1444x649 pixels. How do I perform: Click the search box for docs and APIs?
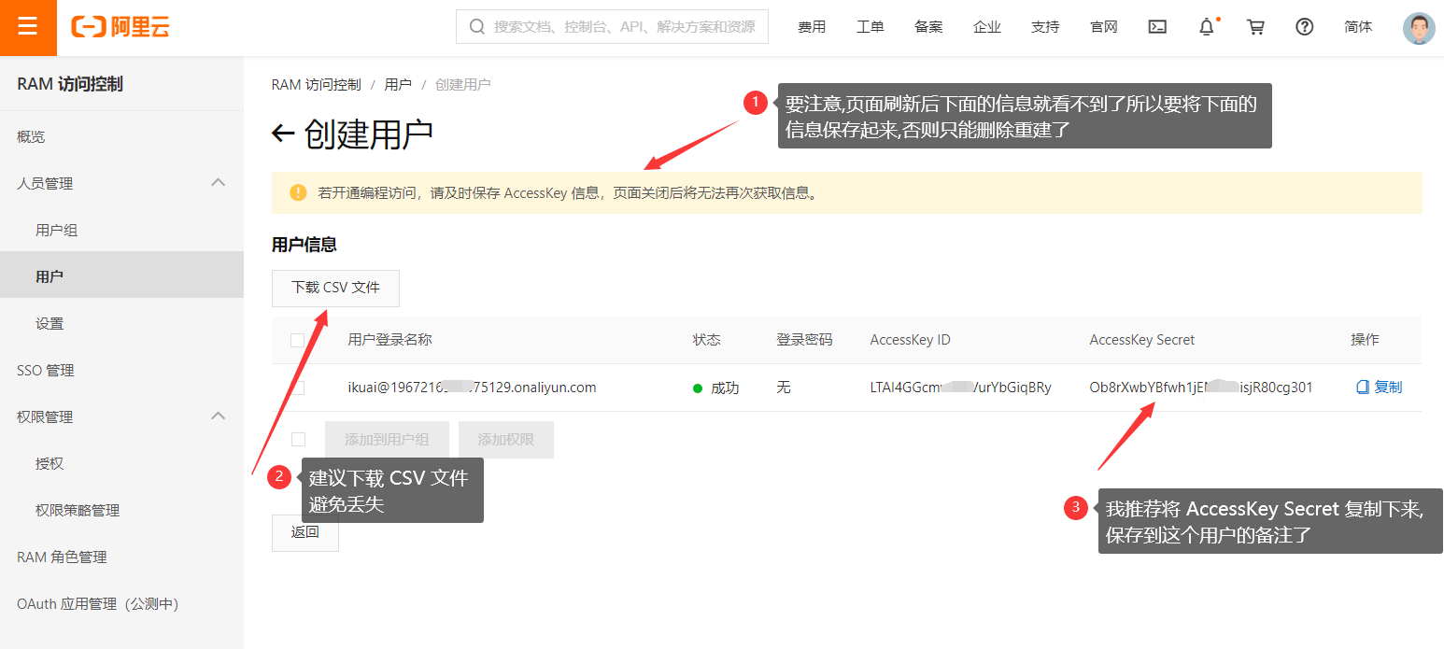pos(612,27)
